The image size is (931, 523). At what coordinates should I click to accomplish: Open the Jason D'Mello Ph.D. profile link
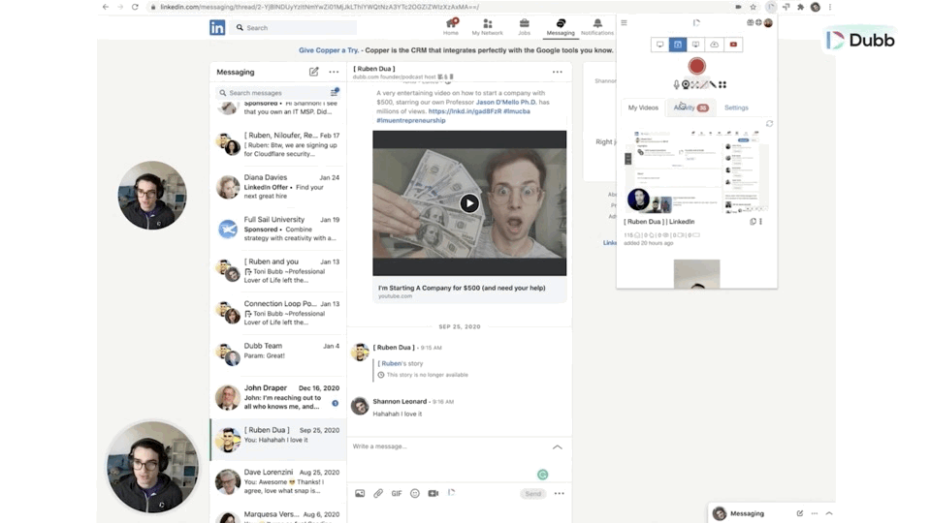[506, 102]
